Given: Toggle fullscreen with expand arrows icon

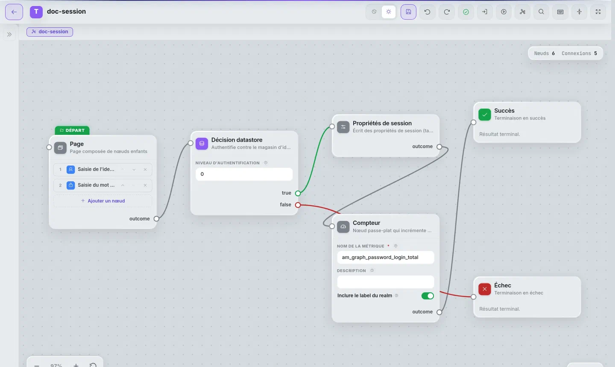Looking at the screenshot, I should pos(598,12).
